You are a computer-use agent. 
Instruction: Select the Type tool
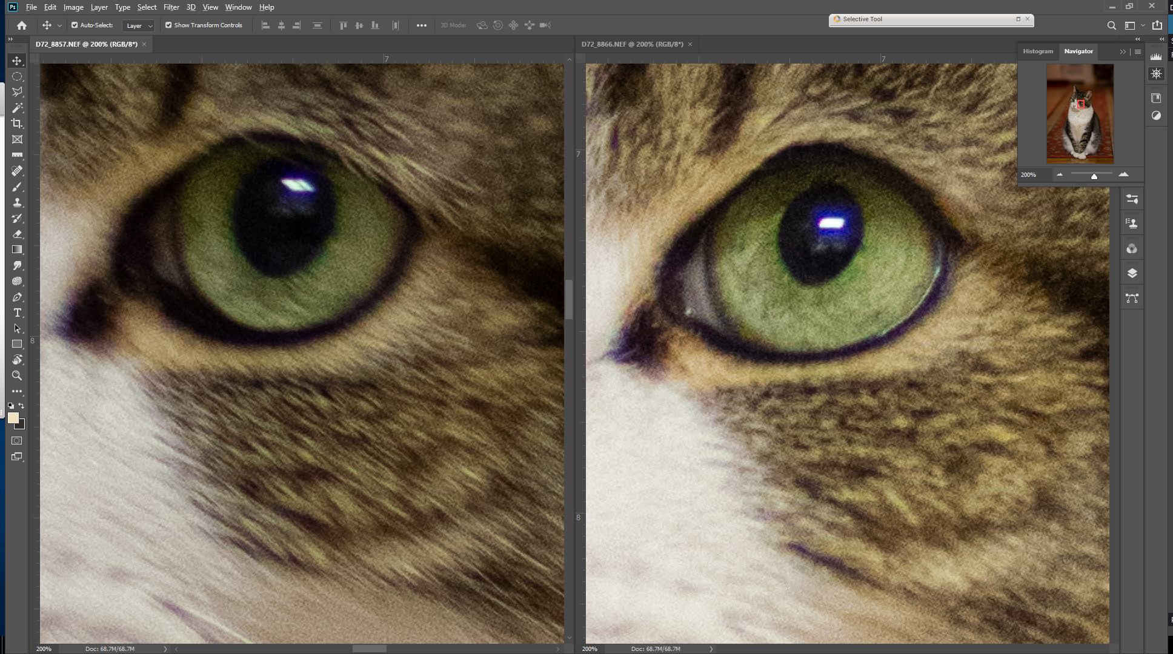click(17, 312)
